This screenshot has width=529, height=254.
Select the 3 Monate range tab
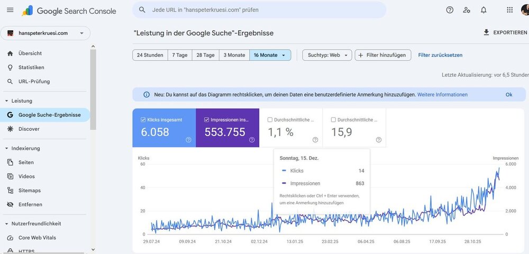[234, 55]
